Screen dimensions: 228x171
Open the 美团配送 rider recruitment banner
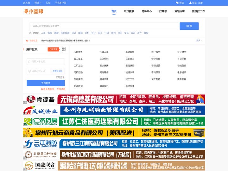(x=114, y=132)
